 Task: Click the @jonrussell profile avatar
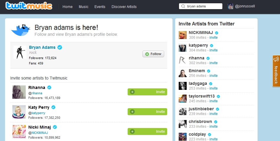(x=230, y=7)
